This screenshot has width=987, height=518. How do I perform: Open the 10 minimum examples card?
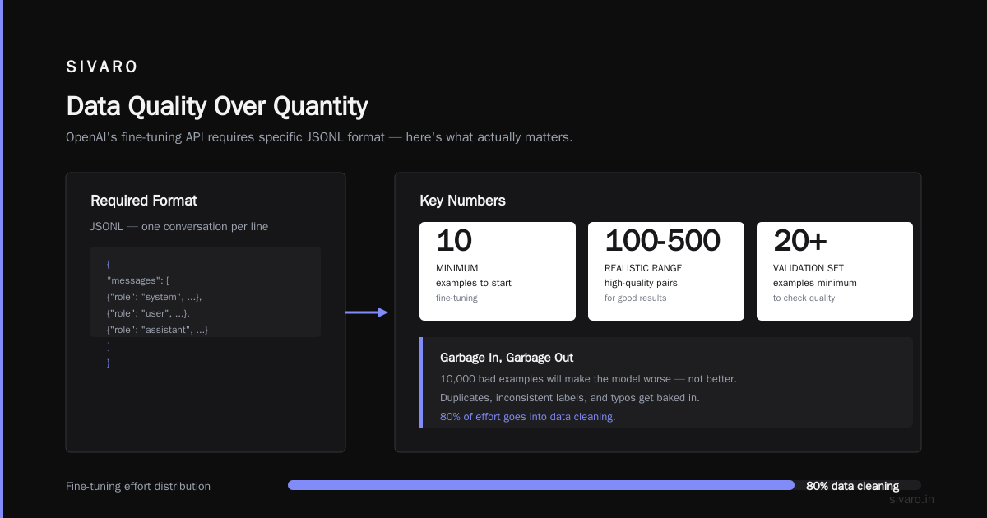(498, 271)
